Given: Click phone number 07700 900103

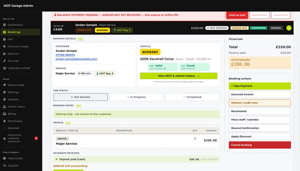Looking at the screenshot, I should [65, 55].
